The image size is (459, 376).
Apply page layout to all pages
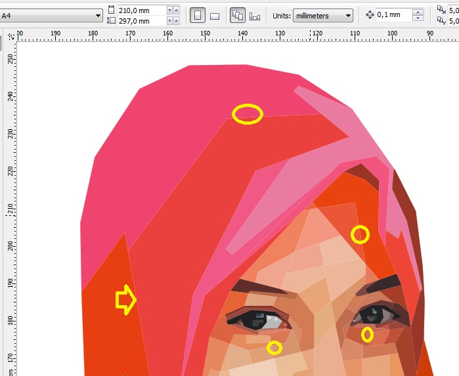coord(238,15)
